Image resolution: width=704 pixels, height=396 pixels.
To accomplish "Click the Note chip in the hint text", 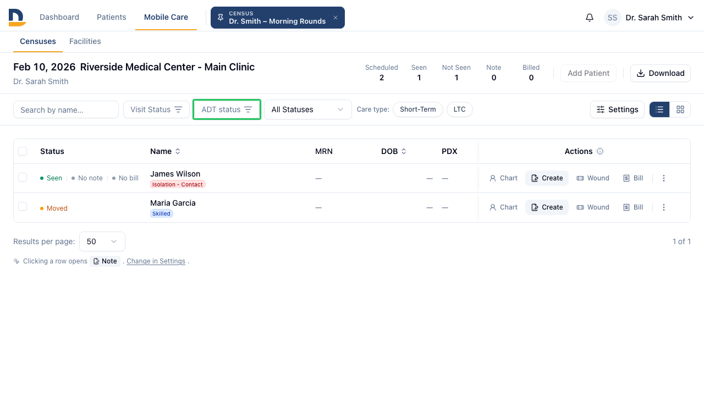I will point(105,261).
